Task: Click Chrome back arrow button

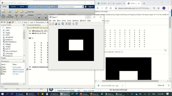Action: [x=98, y=8]
